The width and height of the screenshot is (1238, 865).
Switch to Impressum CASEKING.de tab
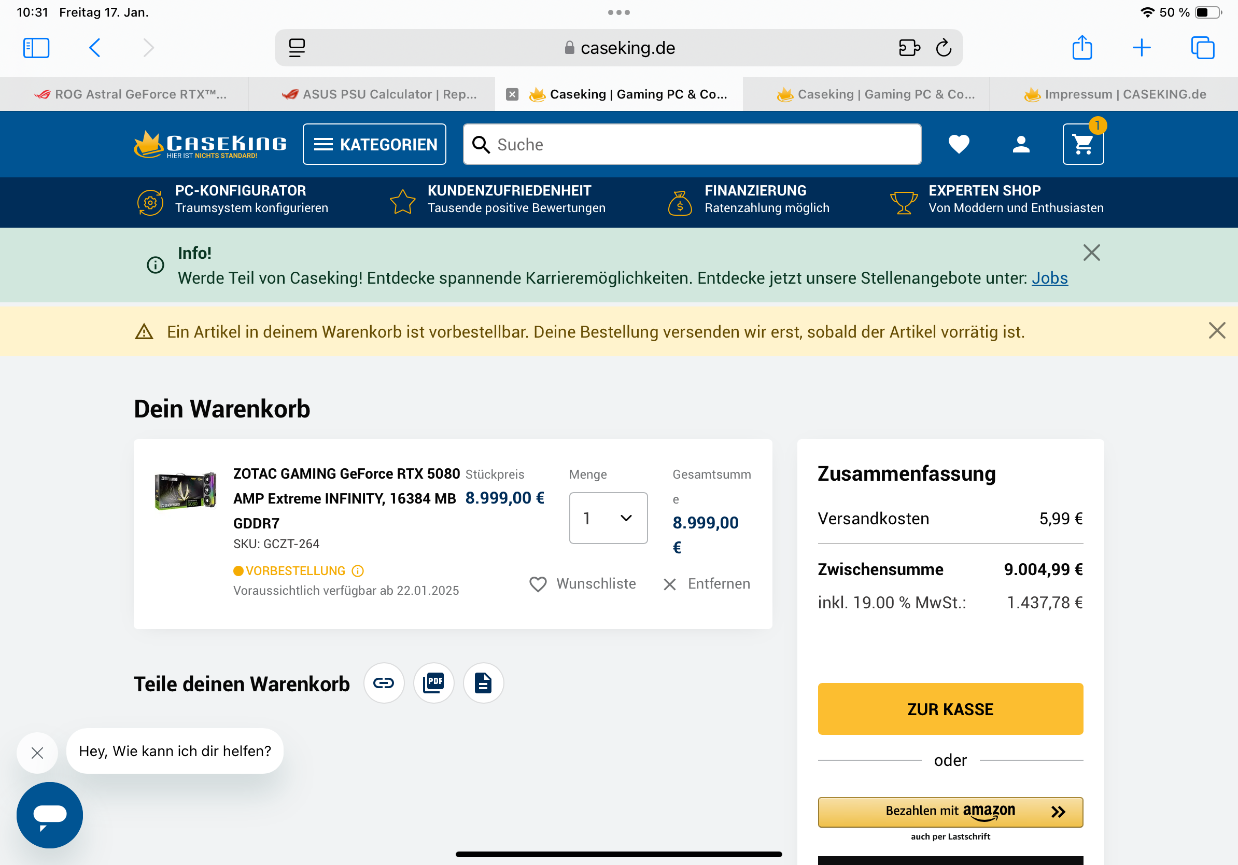[1115, 94]
